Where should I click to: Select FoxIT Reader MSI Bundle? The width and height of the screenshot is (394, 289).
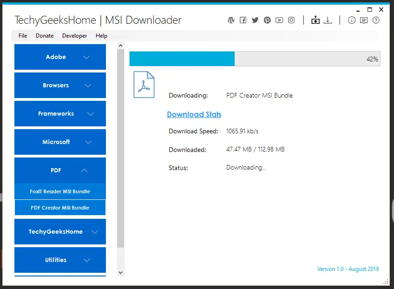pos(60,191)
